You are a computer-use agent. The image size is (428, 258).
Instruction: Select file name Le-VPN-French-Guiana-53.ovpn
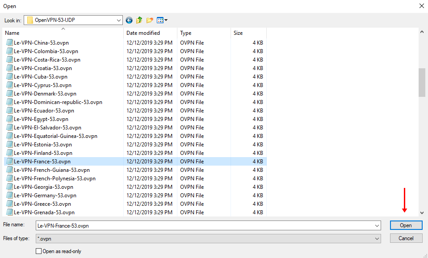coord(52,170)
